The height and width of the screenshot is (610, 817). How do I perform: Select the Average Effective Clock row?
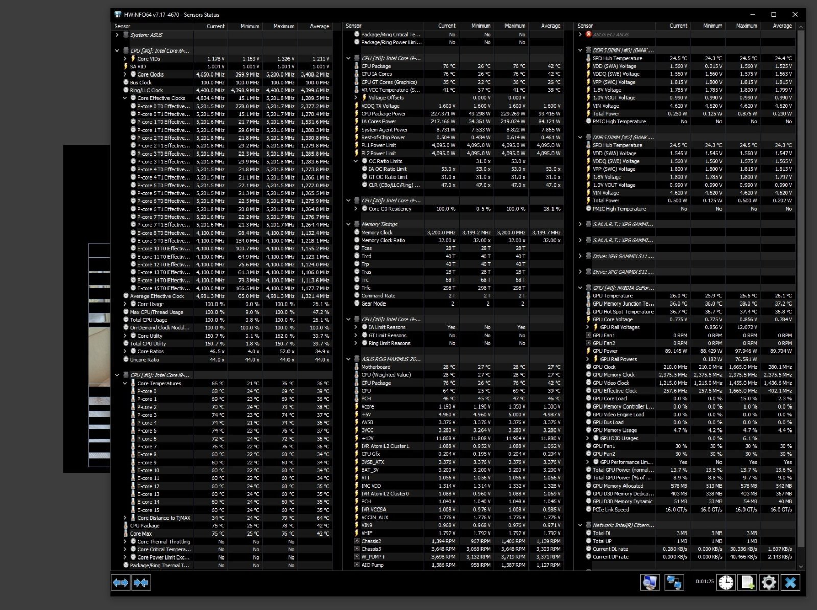222,296
